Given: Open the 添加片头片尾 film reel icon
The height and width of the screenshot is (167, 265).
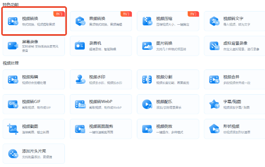Looking at the screenshot, I should 13,154.
